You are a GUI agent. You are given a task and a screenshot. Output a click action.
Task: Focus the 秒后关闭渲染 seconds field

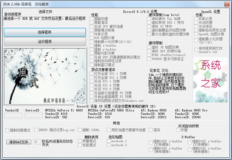point(38,142)
